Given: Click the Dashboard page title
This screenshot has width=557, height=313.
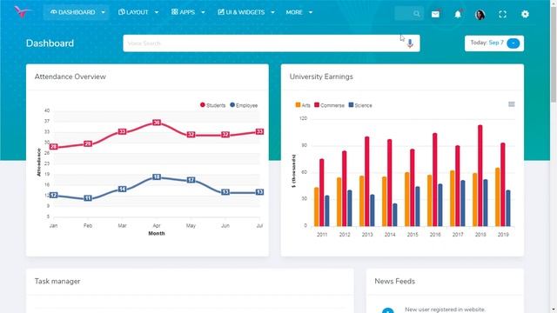Looking at the screenshot, I should (x=50, y=43).
